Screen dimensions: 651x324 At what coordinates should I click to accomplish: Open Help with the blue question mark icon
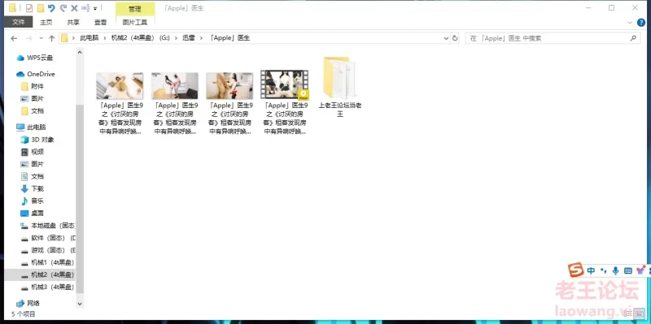pyautogui.click(x=641, y=23)
